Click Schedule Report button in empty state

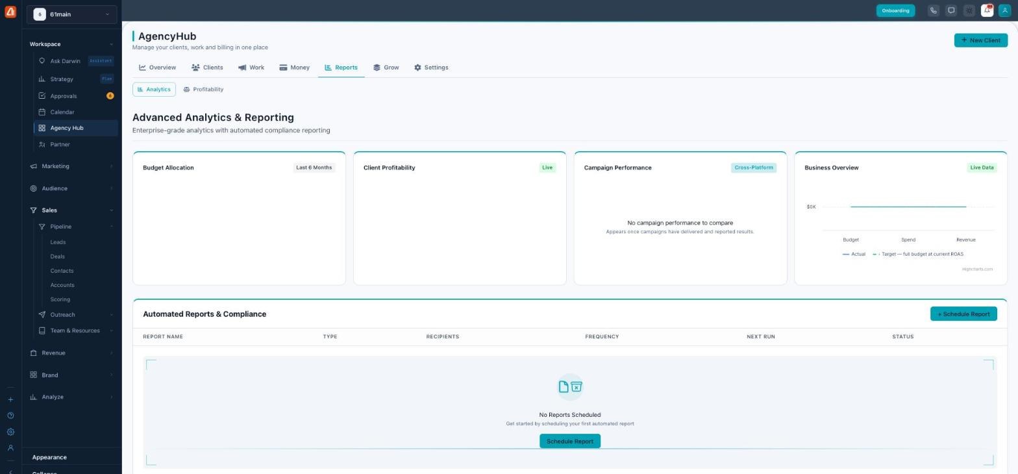[x=570, y=442]
